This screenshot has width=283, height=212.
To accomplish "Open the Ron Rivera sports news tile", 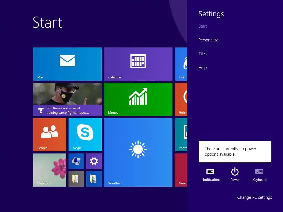I will tap(67, 99).
